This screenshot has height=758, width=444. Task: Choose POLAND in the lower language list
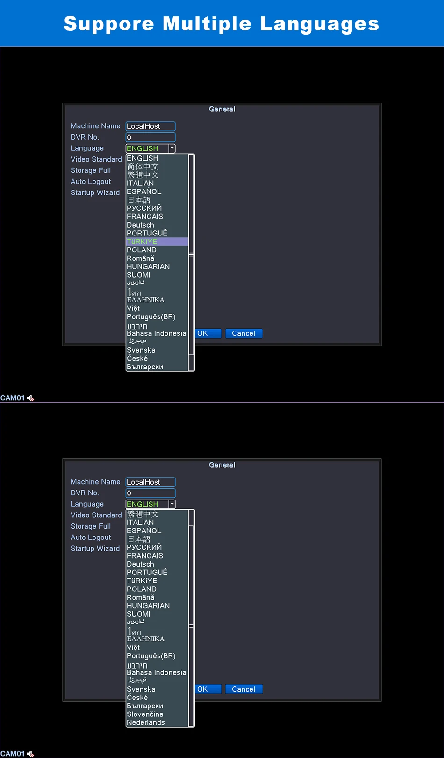[157, 589]
